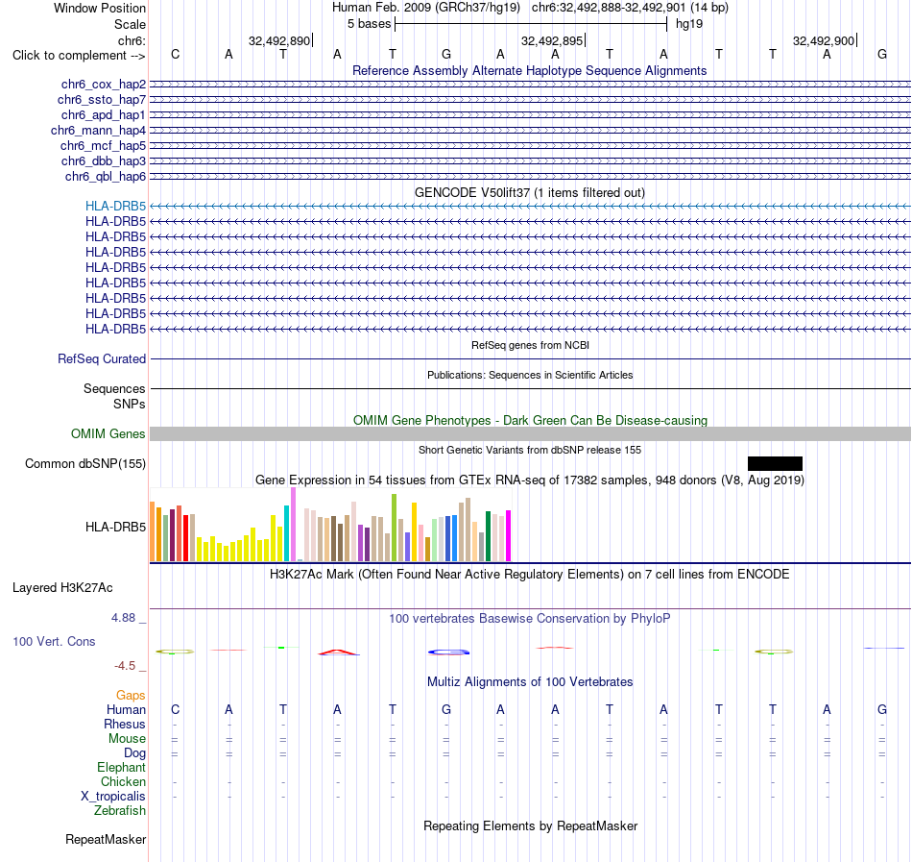Click the red triangular PhyloP conservation glyph
Viewport: 912px width, 862px height.
pyautogui.click(x=338, y=653)
